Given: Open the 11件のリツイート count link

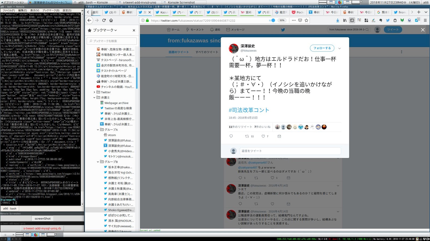Looking at the screenshot, I should click(x=241, y=127).
